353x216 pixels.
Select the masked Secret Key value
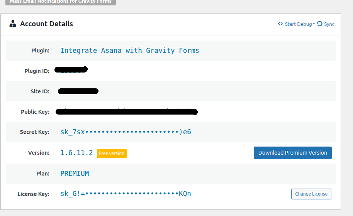(126, 132)
